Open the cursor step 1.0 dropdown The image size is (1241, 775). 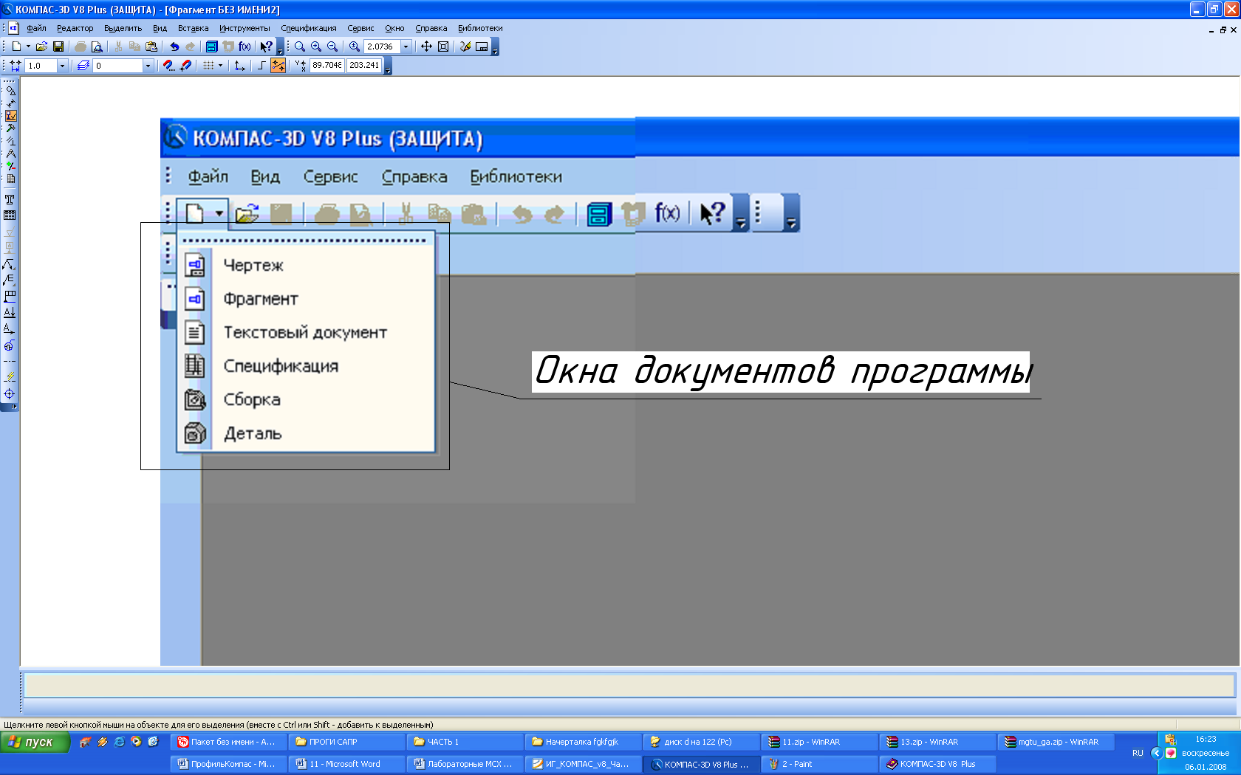point(62,66)
